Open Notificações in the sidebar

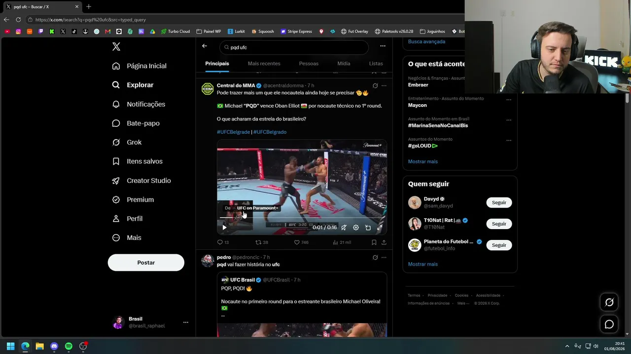pyautogui.click(x=139, y=104)
